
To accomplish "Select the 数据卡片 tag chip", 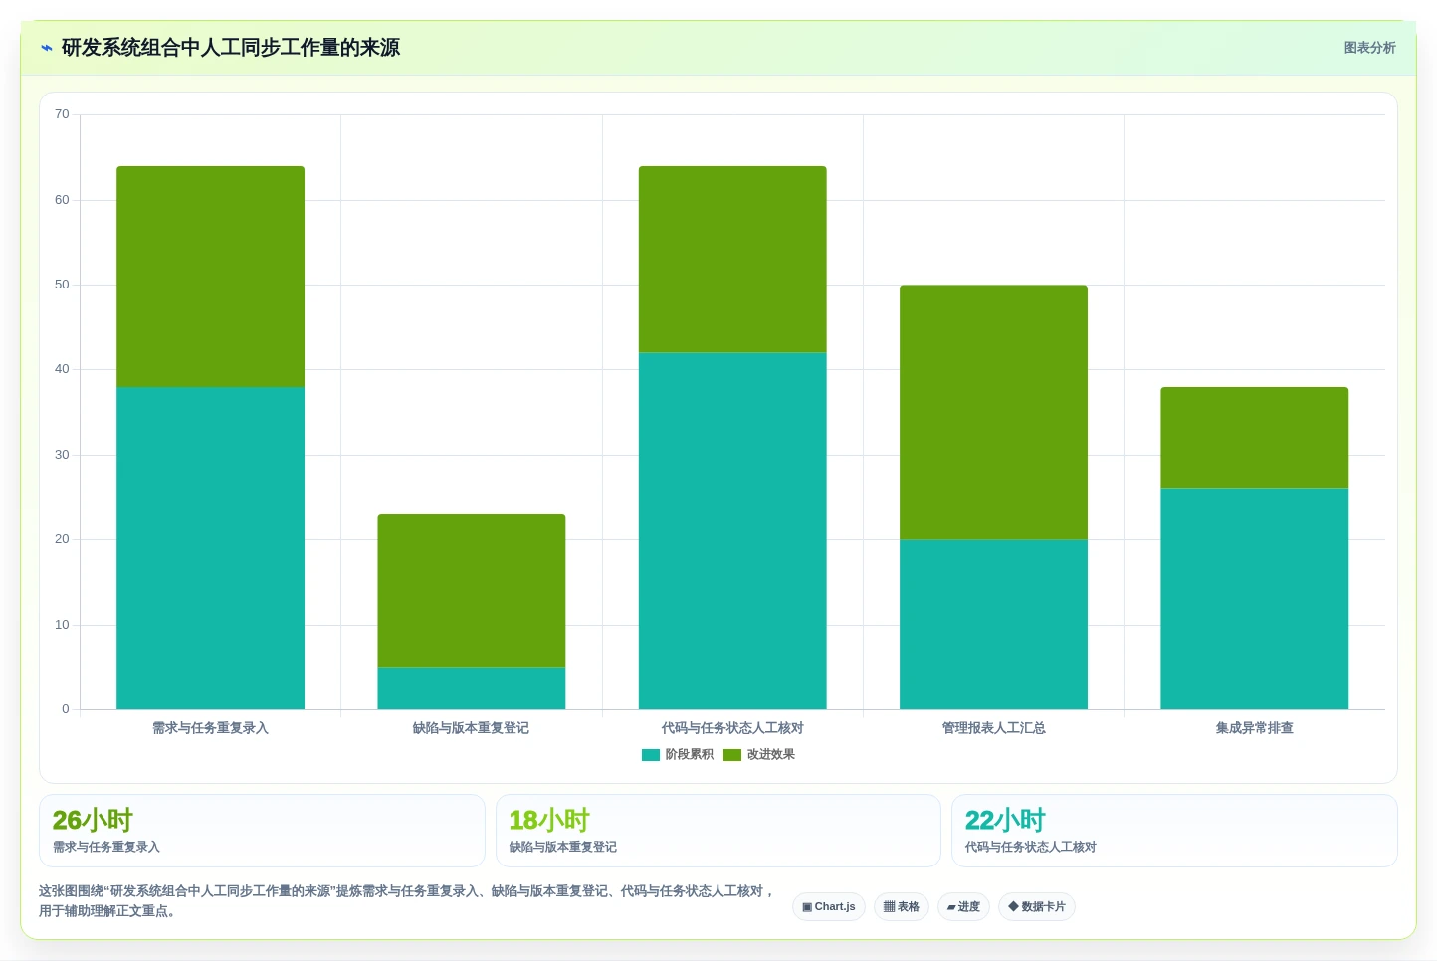I will click(x=1037, y=907).
